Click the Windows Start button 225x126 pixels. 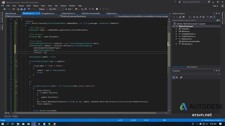click(2, 124)
